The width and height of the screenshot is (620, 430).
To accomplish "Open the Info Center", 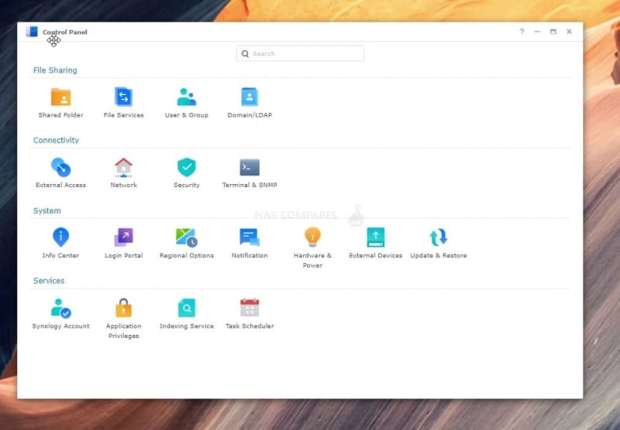I will [60, 237].
